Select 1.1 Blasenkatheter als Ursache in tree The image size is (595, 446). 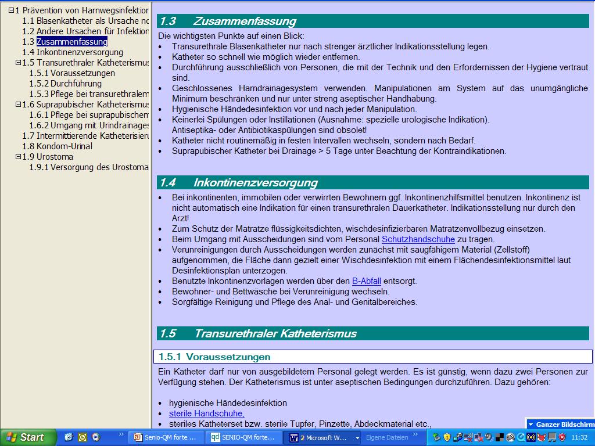pyautogui.click(x=85, y=21)
